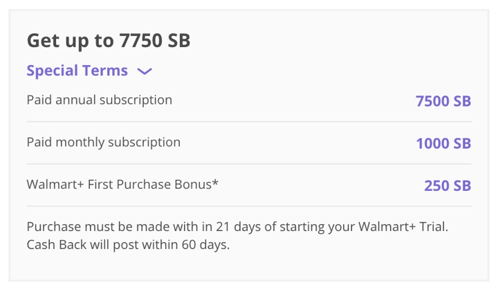Click the 7500 SB reward amount
Image resolution: width=498 pixels, height=294 pixels.
click(x=443, y=101)
